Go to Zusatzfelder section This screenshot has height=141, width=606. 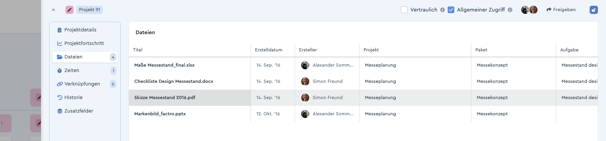tap(79, 111)
